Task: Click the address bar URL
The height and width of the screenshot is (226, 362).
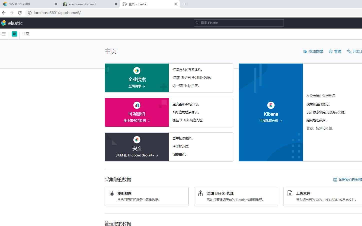Action: [57, 13]
